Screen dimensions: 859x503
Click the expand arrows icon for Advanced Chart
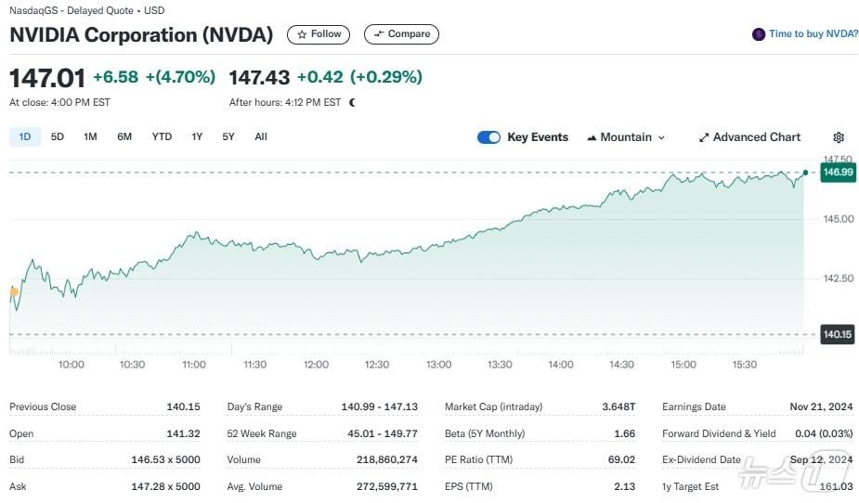pos(704,137)
